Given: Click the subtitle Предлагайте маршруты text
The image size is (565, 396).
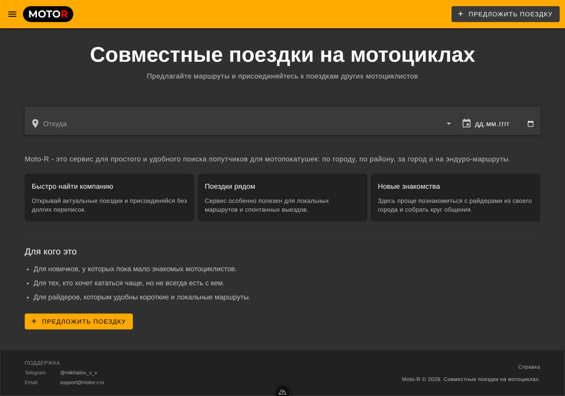Looking at the screenshot, I should click(282, 76).
